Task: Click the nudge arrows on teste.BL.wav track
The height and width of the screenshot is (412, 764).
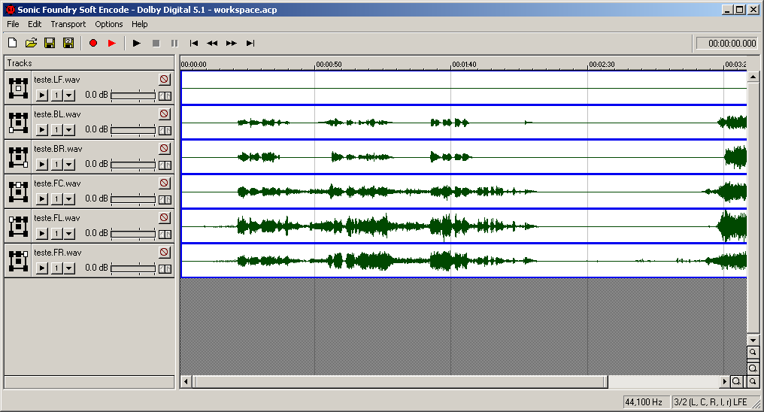Action: click(x=165, y=131)
